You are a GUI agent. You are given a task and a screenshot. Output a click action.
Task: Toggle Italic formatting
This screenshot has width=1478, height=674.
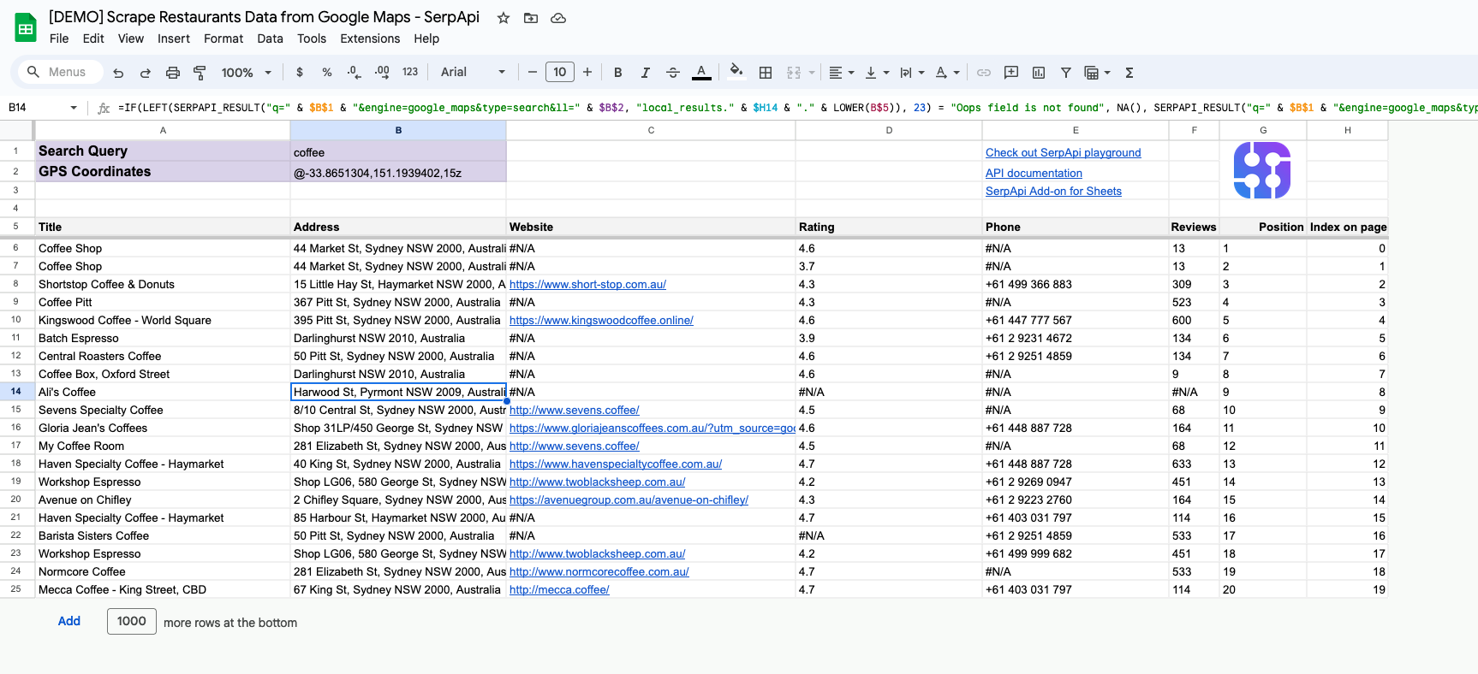645,73
